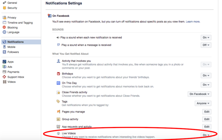Click the On Facebook logo icon
Screen dimensions: 222x140
click(x=49, y=16)
